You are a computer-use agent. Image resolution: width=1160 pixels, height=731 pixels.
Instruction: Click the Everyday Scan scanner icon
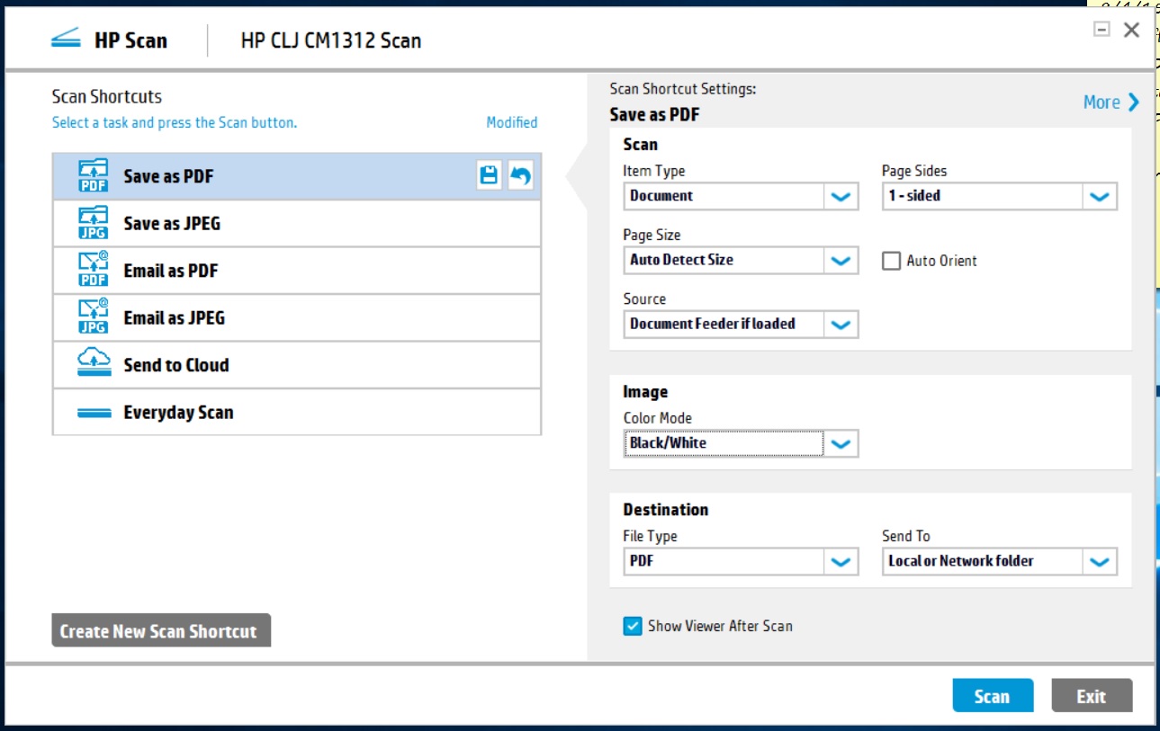(94, 413)
